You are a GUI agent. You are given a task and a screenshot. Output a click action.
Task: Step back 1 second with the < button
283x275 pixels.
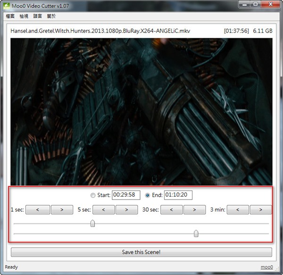(x=36, y=209)
